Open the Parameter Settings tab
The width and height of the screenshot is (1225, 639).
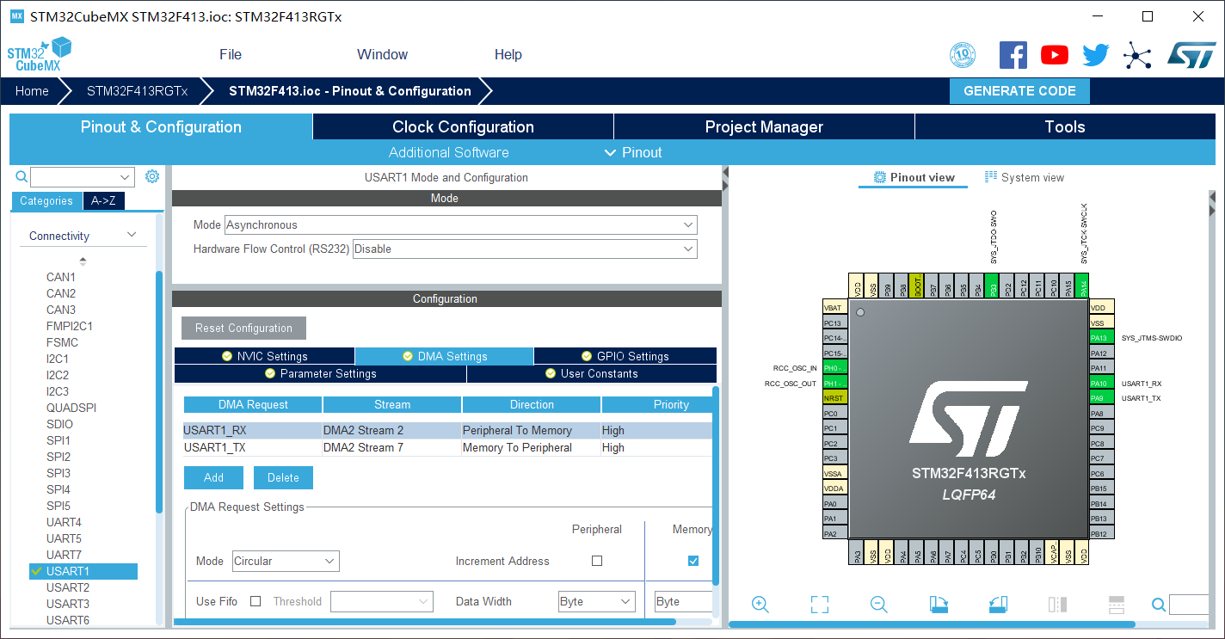pyautogui.click(x=320, y=374)
